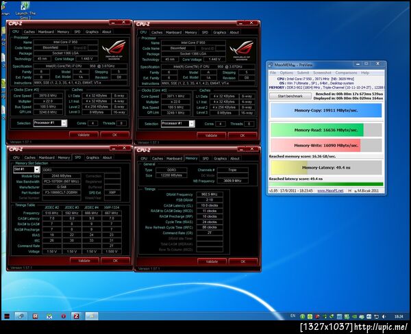Open the File menu in MaxxMEM
Screen dimensions: 411x334
click(x=273, y=73)
